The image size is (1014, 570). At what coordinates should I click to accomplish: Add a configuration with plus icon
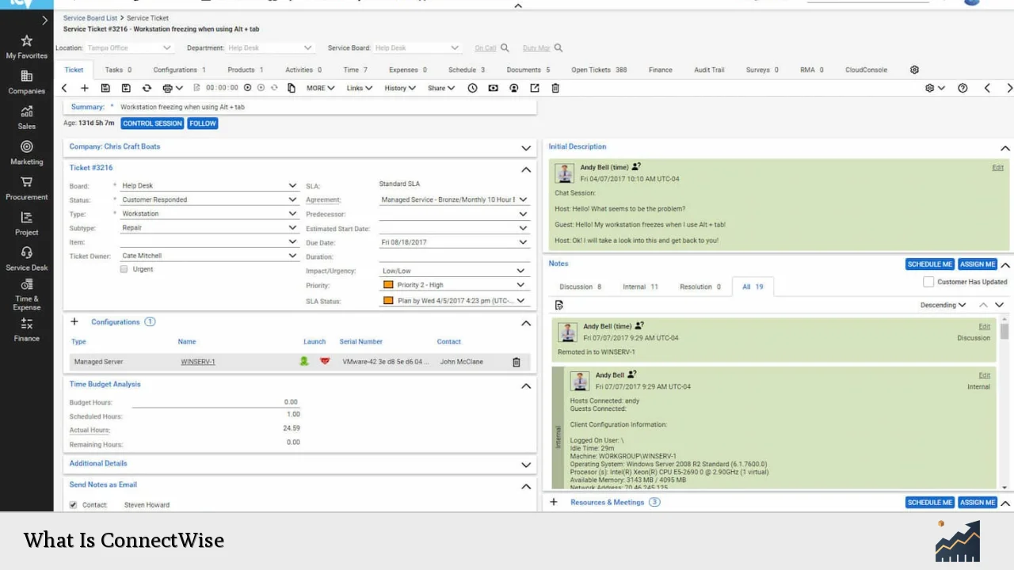[74, 321]
